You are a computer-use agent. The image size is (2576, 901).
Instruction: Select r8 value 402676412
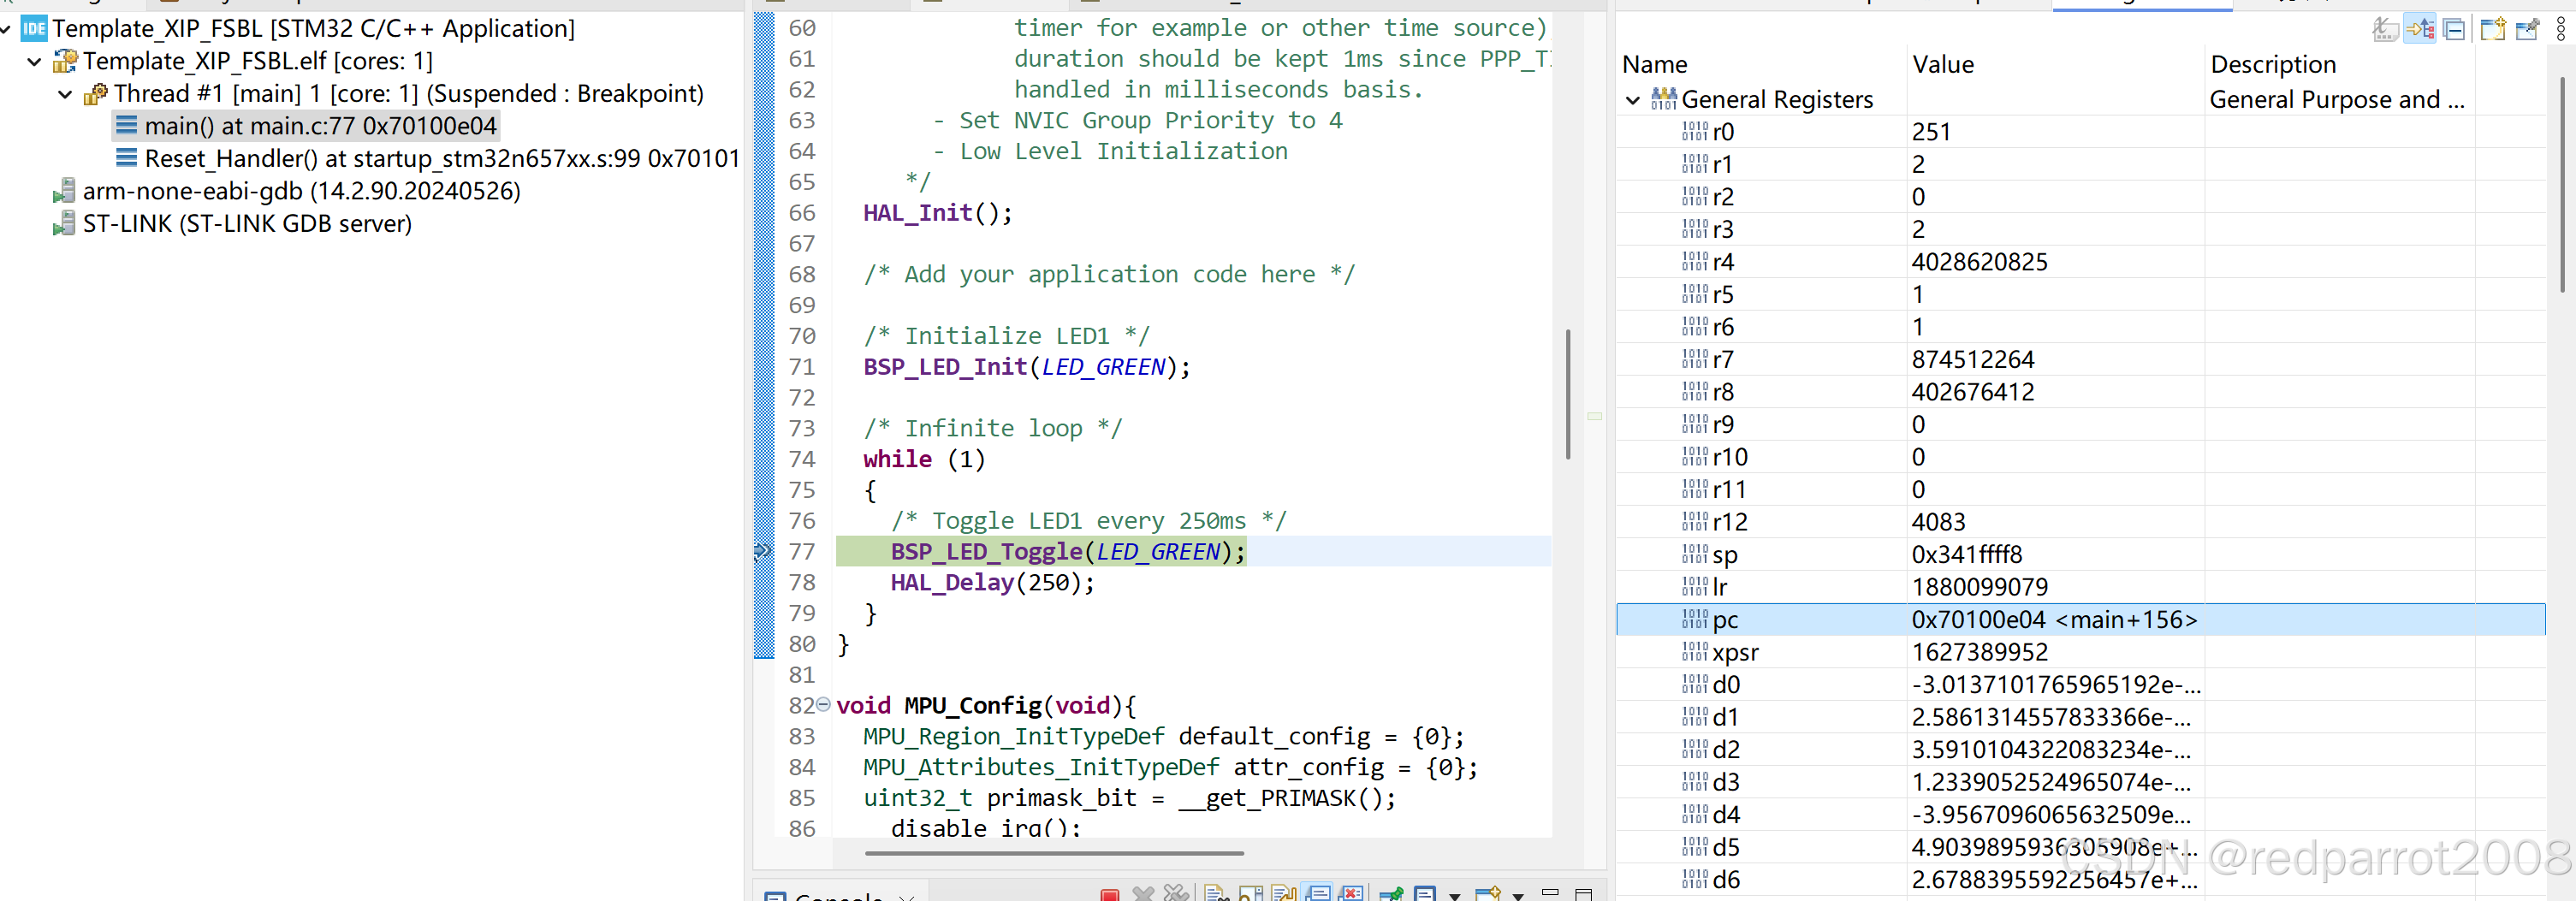coord(1973,392)
